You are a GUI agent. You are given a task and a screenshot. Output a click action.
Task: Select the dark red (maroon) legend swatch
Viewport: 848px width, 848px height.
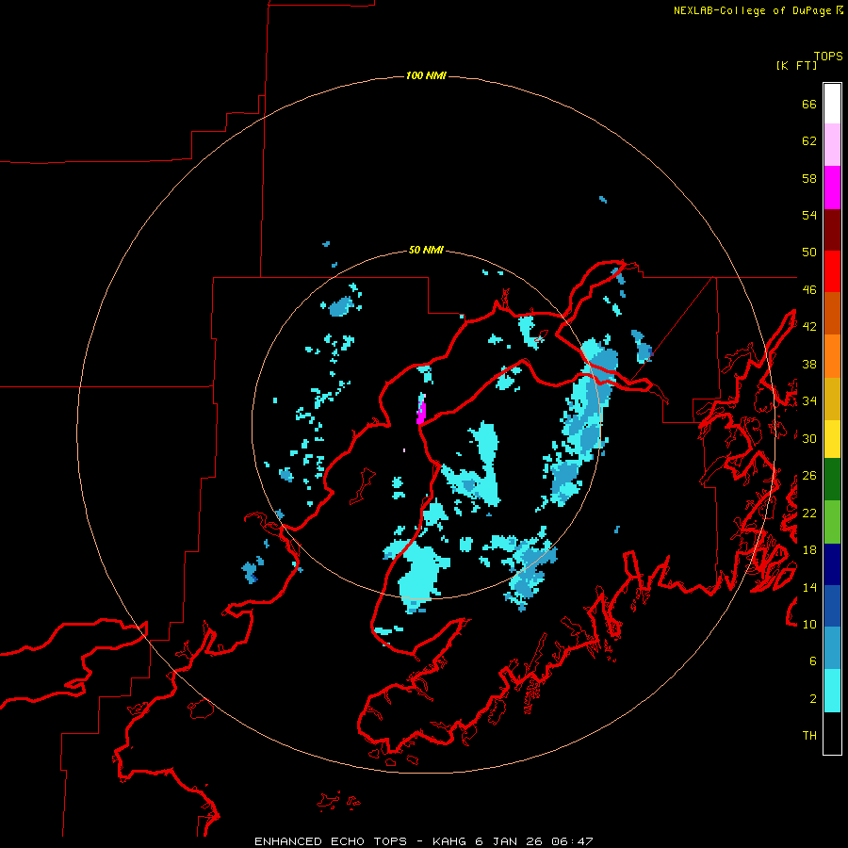click(832, 229)
